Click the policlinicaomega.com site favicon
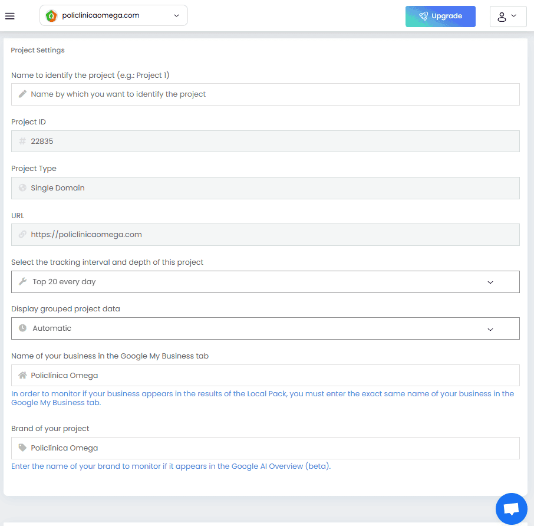Screen dimensions: 534x526 (51, 16)
